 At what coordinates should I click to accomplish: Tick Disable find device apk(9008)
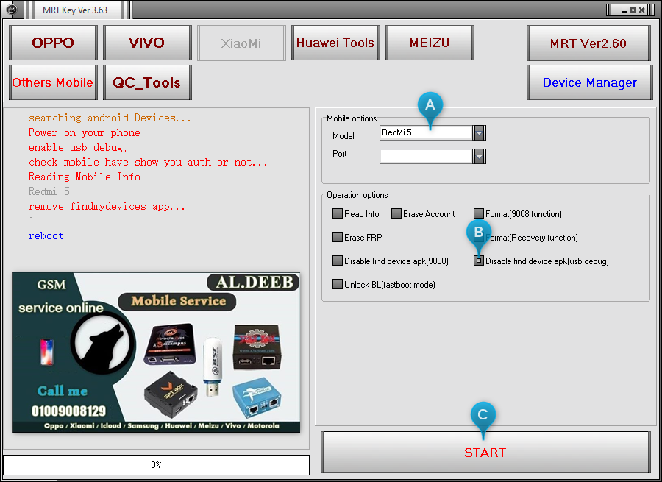tap(338, 261)
